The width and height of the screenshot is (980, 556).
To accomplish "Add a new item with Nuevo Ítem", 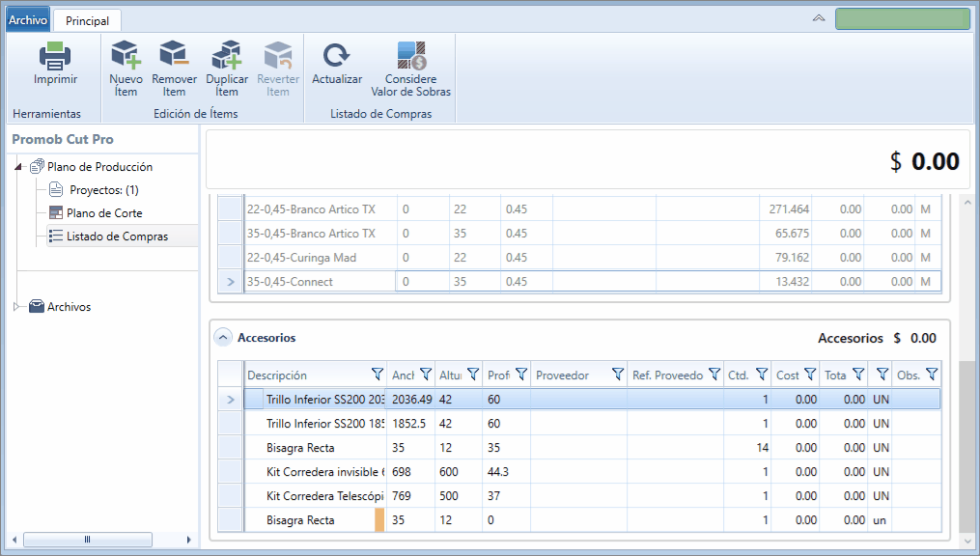I will pyautogui.click(x=126, y=54).
